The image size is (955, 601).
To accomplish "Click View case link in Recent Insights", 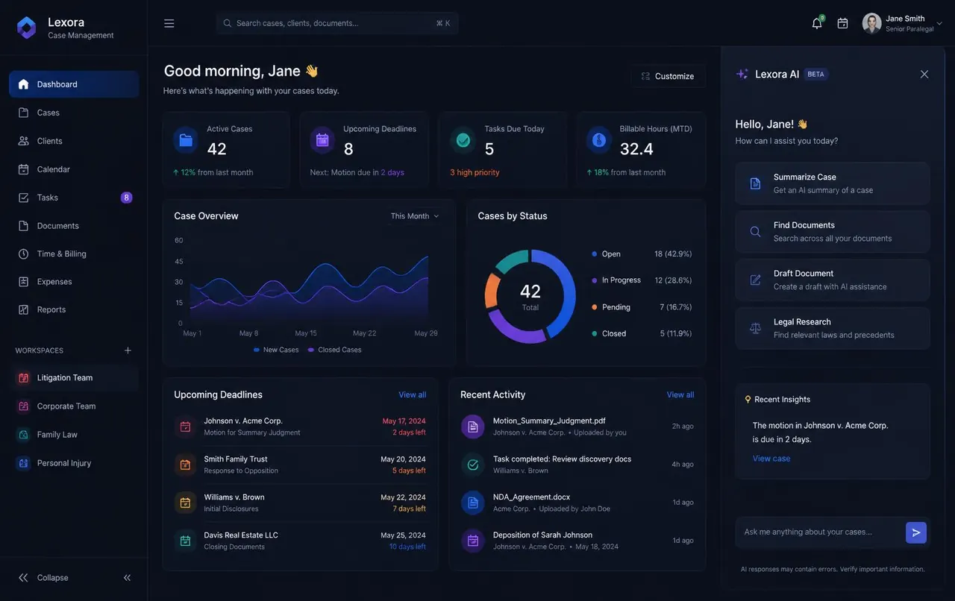I will coord(771,459).
